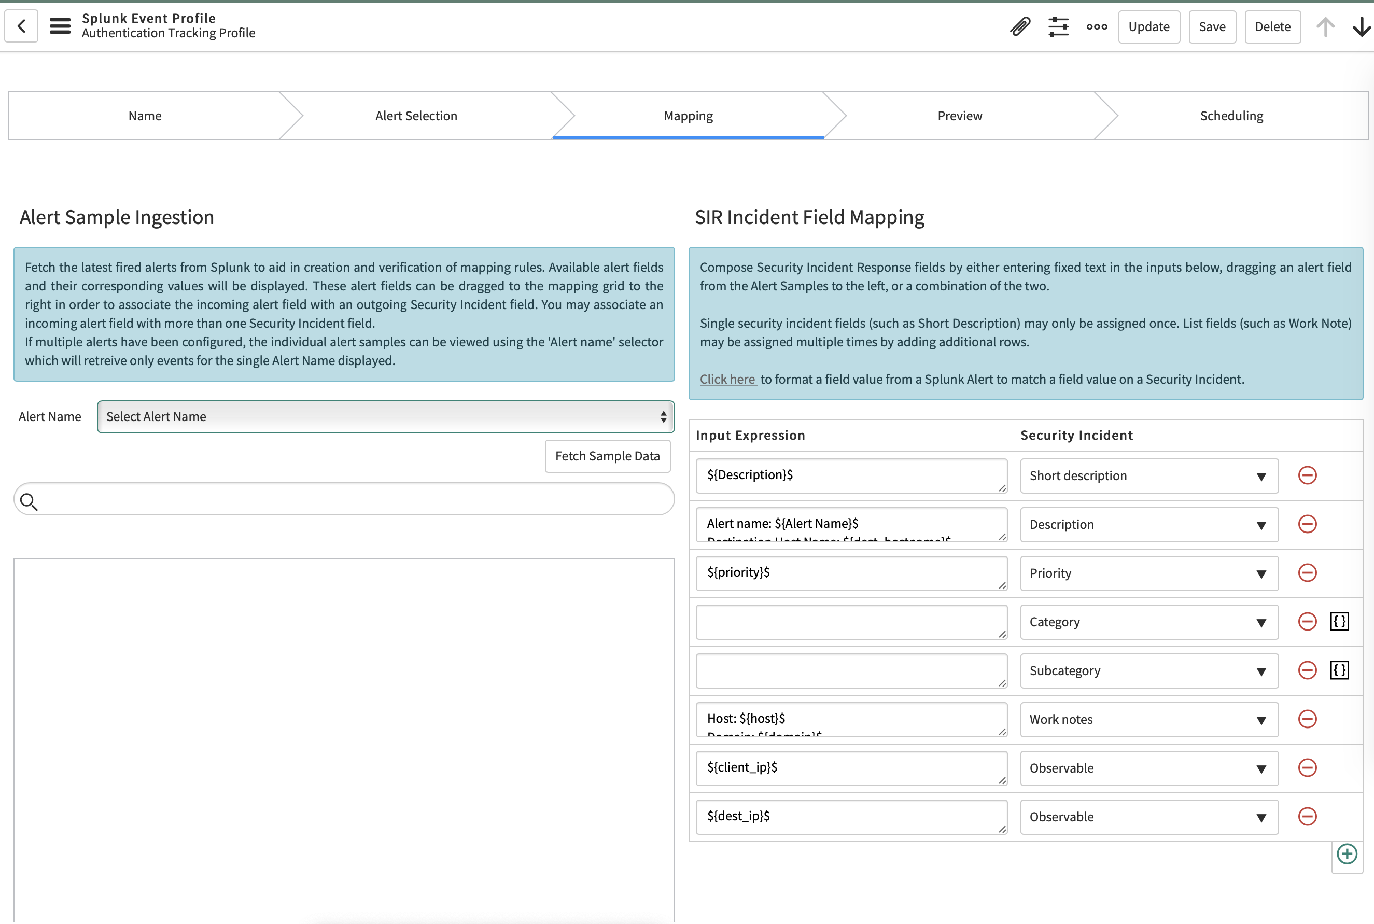Follow the 'Click here' formatting link
Image resolution: width=1374 pixels, height=924 pixels.
(x=727, y=380)
